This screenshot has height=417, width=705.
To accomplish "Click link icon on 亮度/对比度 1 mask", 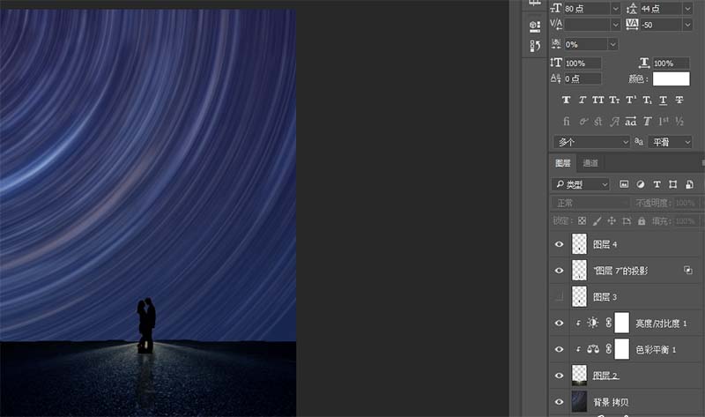I will coord(608,323).
